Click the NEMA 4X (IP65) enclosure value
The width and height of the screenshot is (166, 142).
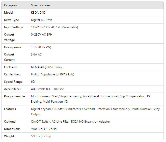pyautogui.click(x=46, y=67)
